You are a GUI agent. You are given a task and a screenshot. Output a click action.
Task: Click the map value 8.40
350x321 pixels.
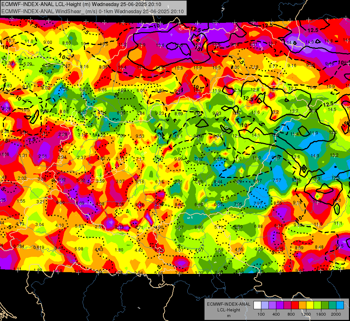tap(179, 204)
